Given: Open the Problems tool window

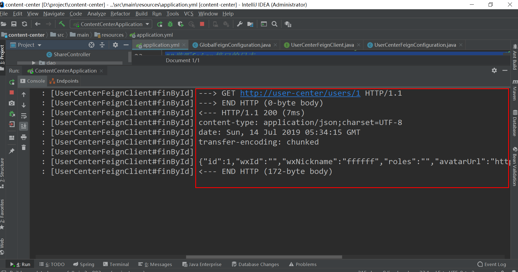Looking at the screenshot, I should coord(303,264).
